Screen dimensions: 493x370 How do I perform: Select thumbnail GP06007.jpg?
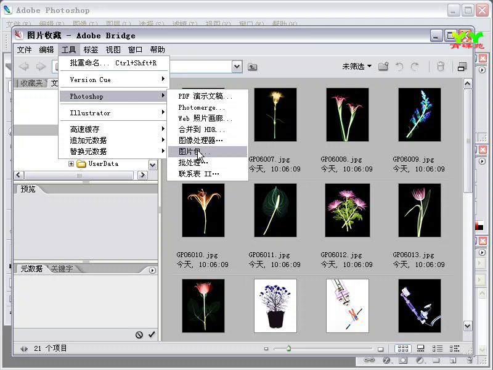(275, 115)
